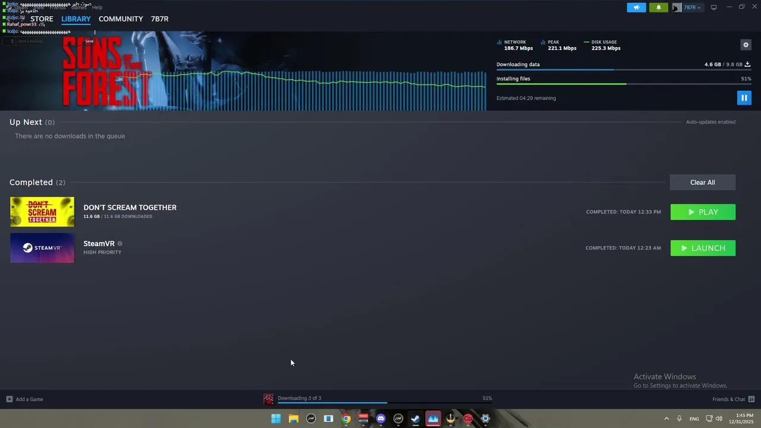Show SteamVR info icon details

120,244
